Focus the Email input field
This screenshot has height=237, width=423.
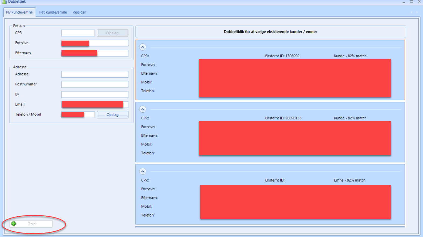coord(95,105)
